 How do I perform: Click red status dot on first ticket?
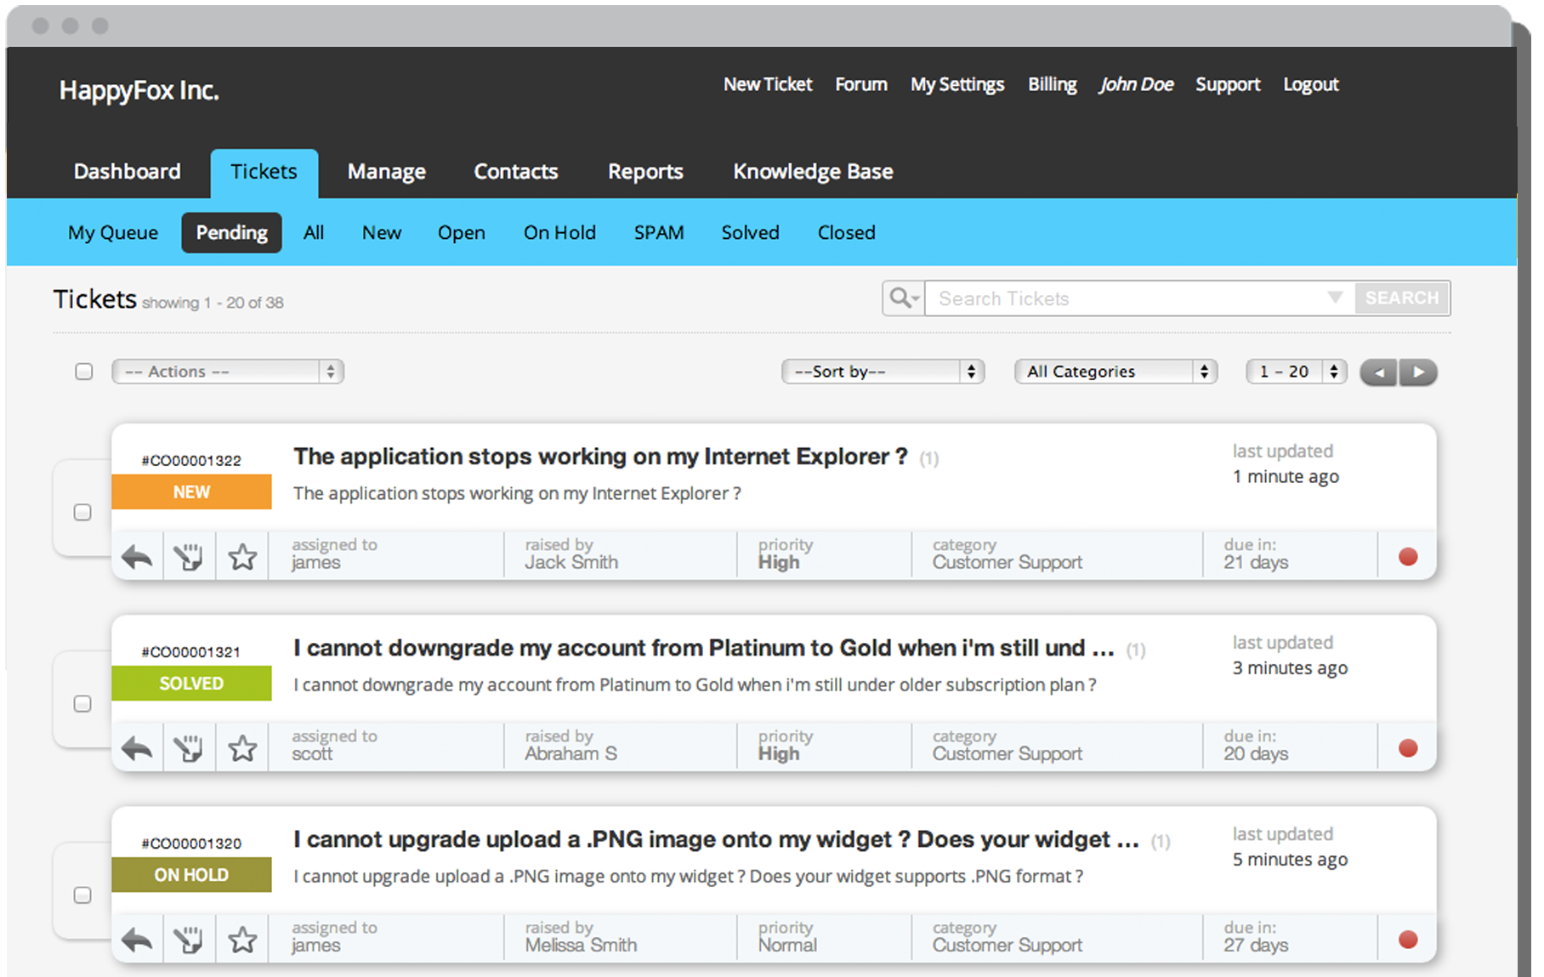tap(1408, 557)
